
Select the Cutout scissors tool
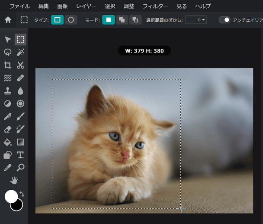tap(20, 65)
